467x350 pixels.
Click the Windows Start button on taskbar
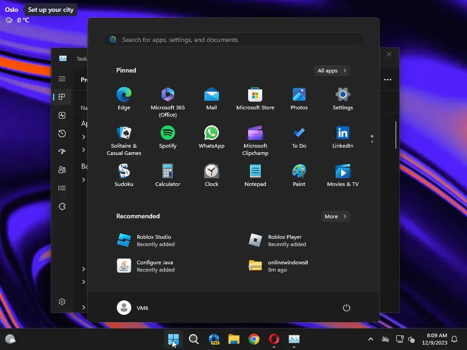click(x=173, y=339)
